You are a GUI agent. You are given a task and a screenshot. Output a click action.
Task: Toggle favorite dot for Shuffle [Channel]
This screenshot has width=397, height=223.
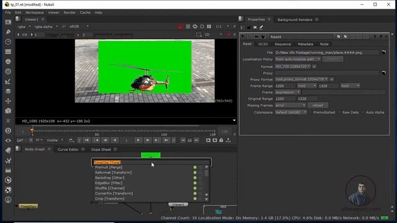[x=195, y=188]
